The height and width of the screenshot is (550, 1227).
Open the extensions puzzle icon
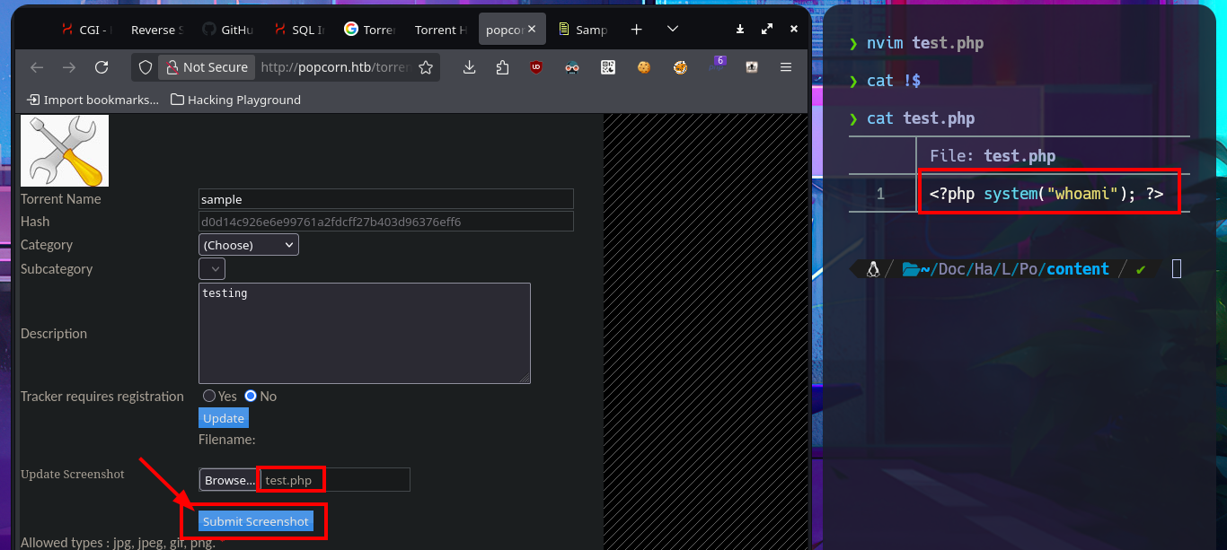pos(503,67)
